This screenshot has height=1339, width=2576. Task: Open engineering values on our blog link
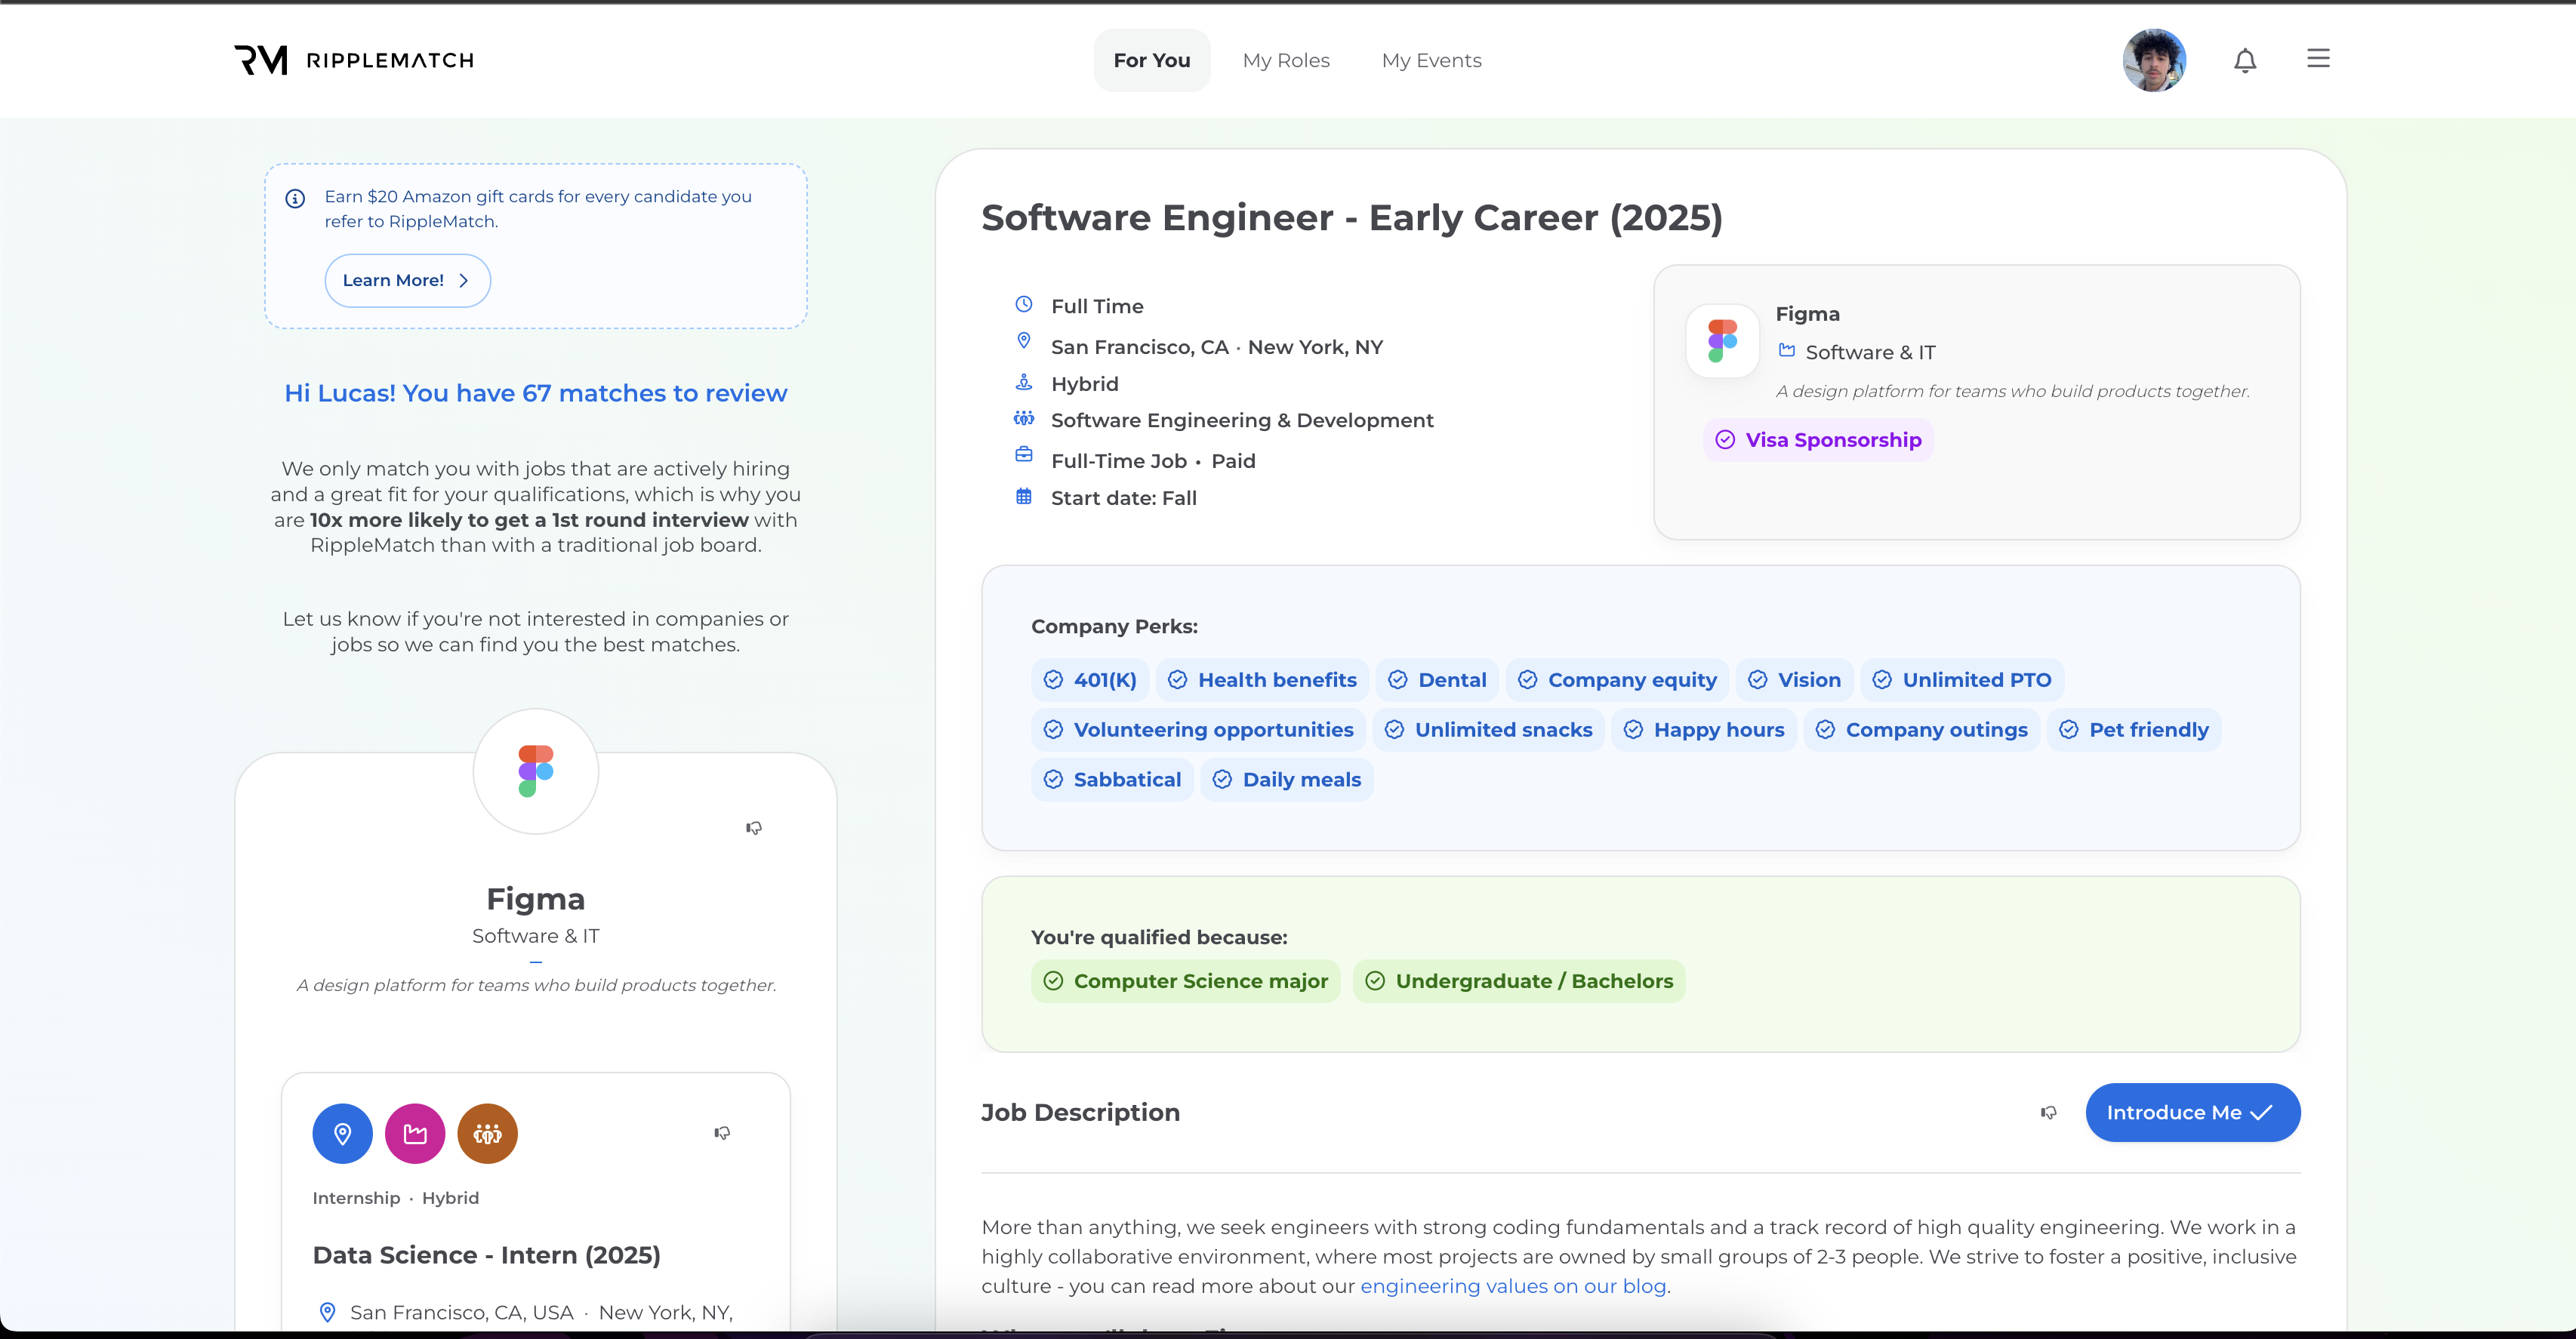click(x=1513, y=1286)
